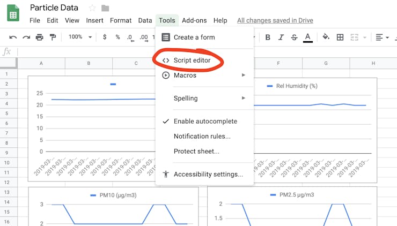Viewport: 397px width, 226px height.
Task: Apply strikethrough formatting
Action: 294,37
